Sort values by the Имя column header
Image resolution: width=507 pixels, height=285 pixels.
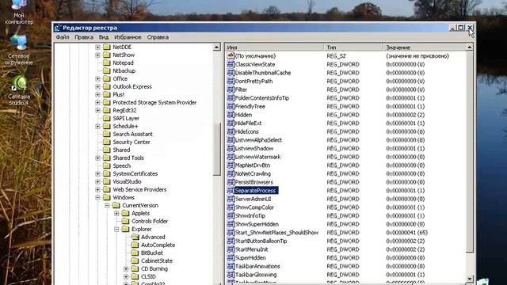[274, 47]
